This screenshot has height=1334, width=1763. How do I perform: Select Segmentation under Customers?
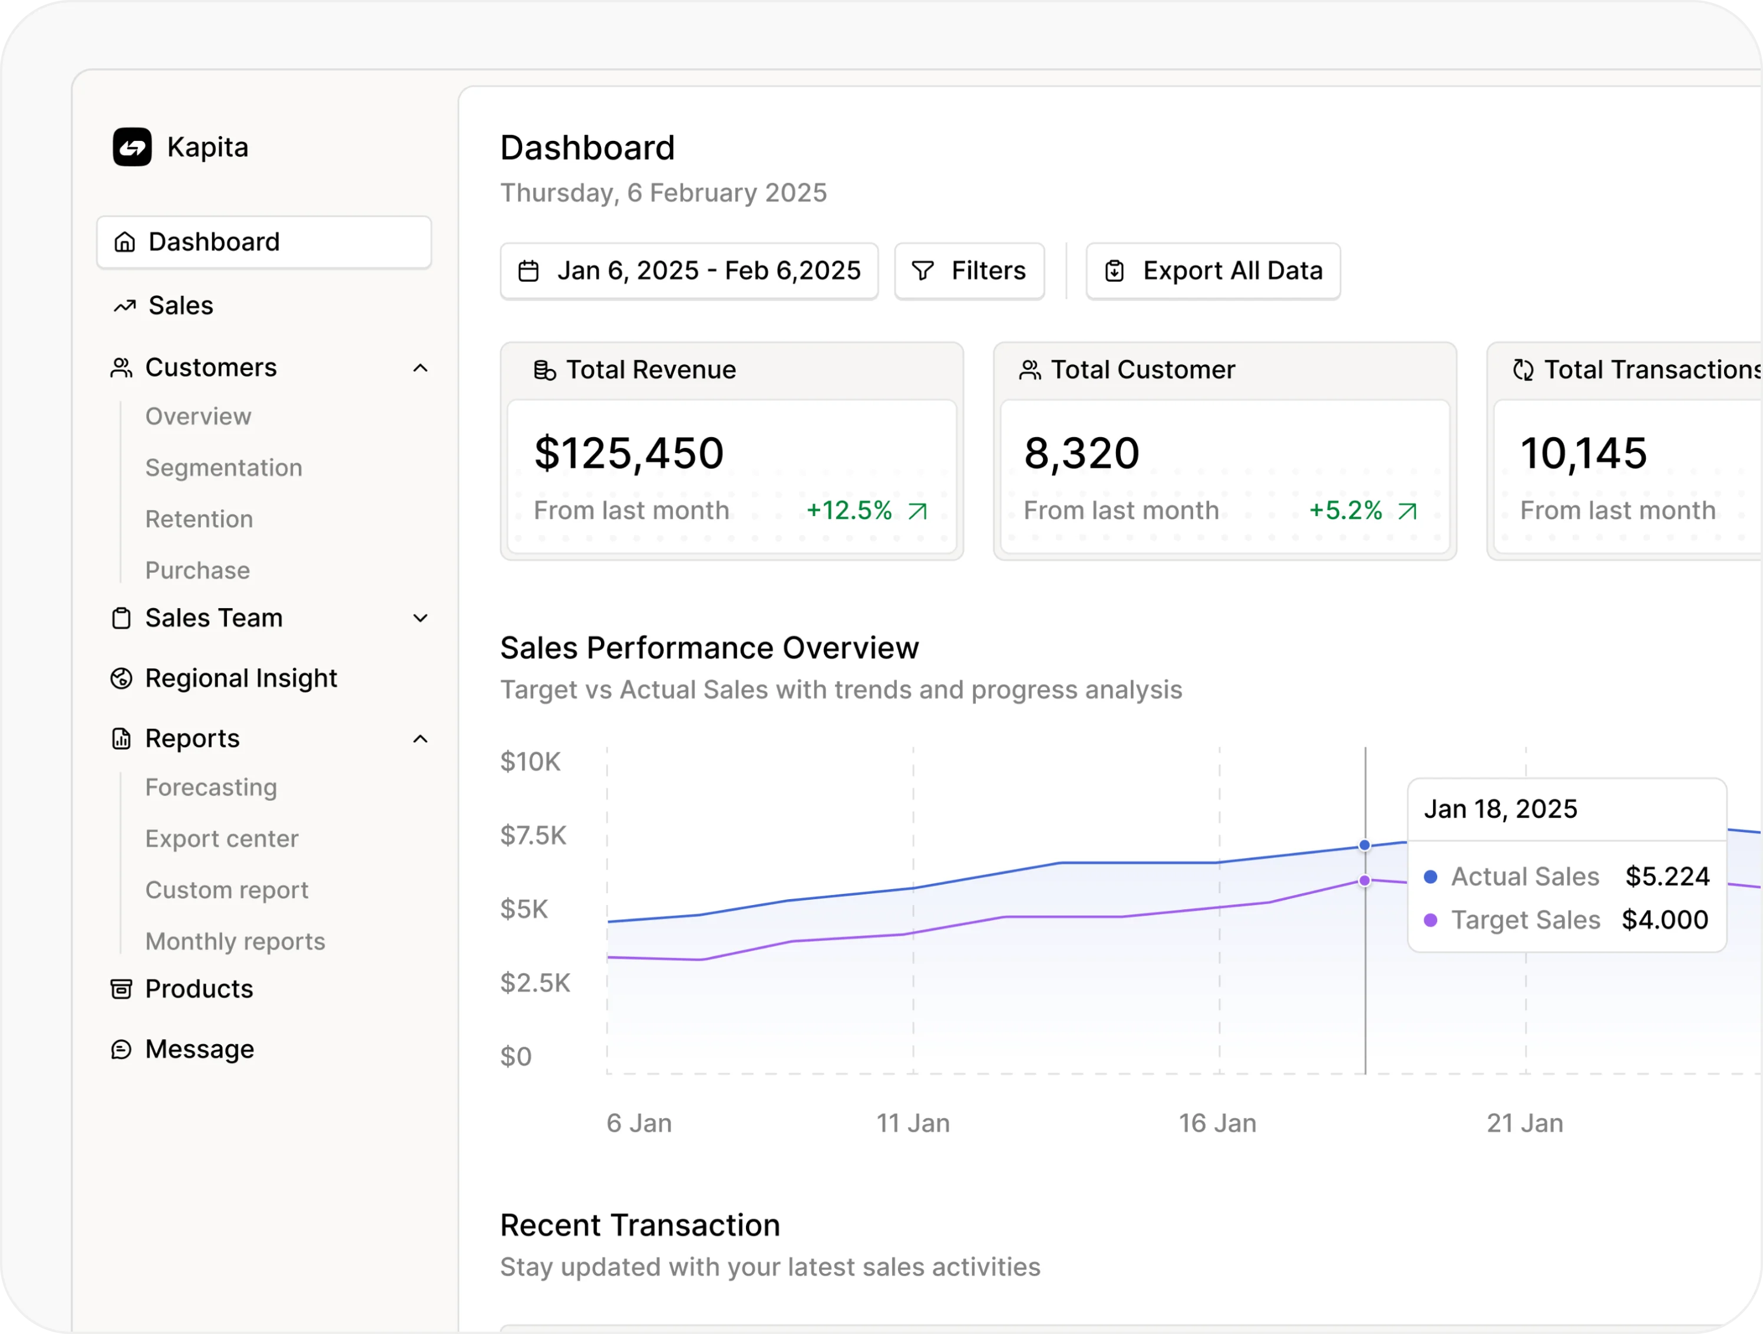224,468
